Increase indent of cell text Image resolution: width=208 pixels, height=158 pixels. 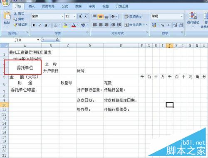coord(119,25)
